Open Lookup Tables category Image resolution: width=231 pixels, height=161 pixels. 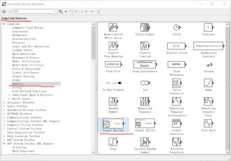point(22,50)
